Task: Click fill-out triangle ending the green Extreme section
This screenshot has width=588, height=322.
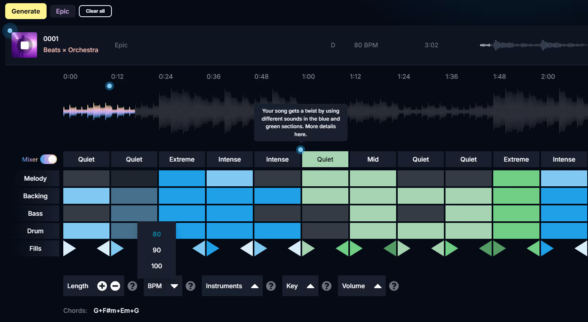Action: 533,248
